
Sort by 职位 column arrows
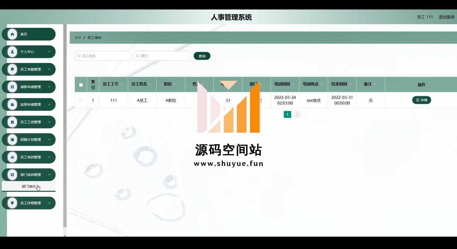pyautogui.click(x=175, y=84)
